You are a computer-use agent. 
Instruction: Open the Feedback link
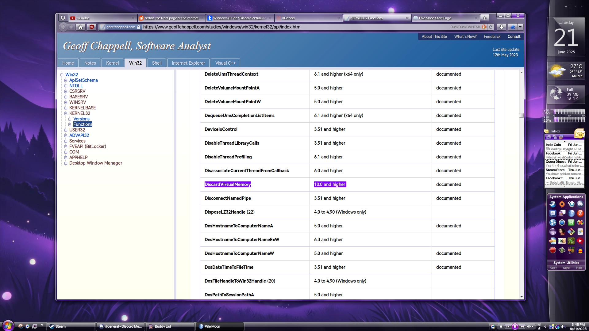(x=492, y=36)
